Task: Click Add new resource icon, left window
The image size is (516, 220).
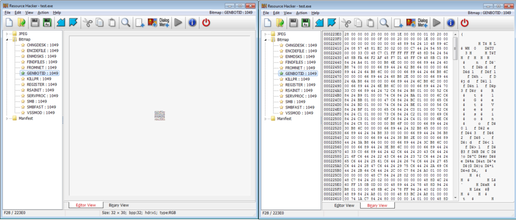Action: [140, 22]
